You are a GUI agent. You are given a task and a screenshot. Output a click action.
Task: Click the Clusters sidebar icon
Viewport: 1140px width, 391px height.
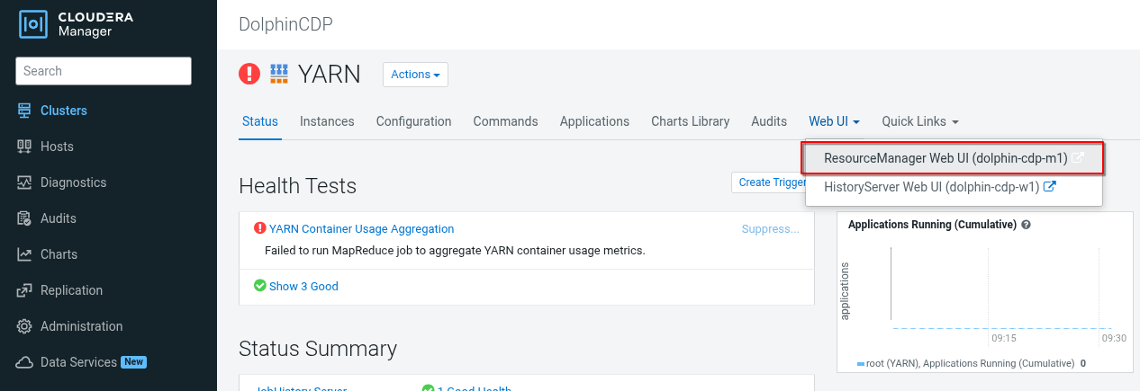pyautogui.click(x=24, y=111)
